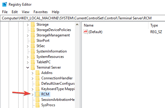Select the (Default) string value icon
This screenshot has height=108, width=165.
[85, 32]
